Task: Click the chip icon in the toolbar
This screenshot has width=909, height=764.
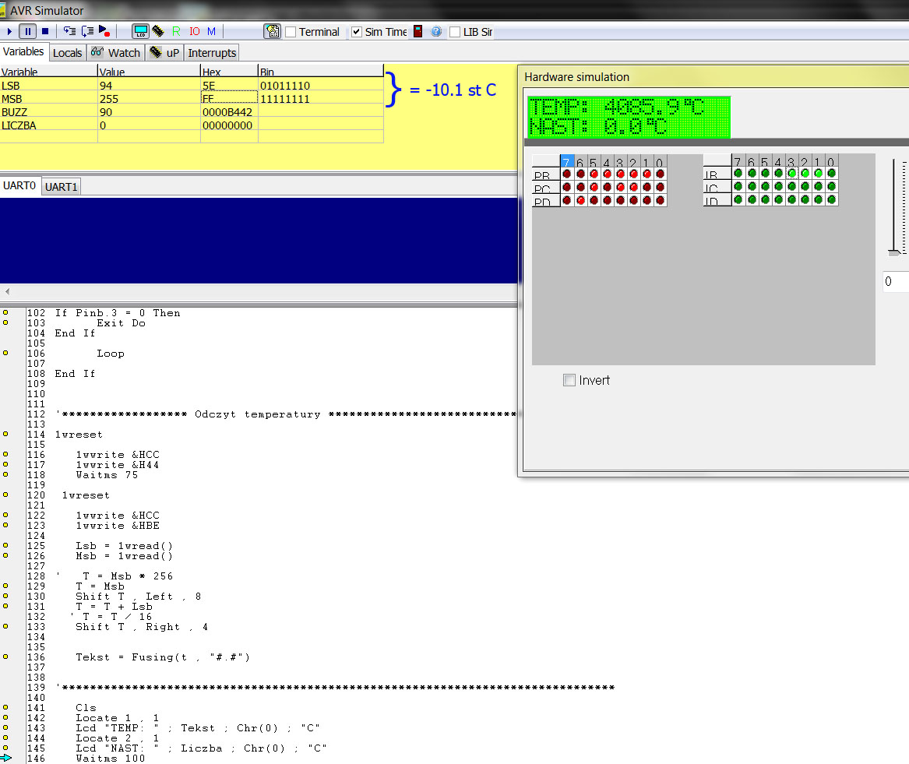Action: click(x=157, y=31)
